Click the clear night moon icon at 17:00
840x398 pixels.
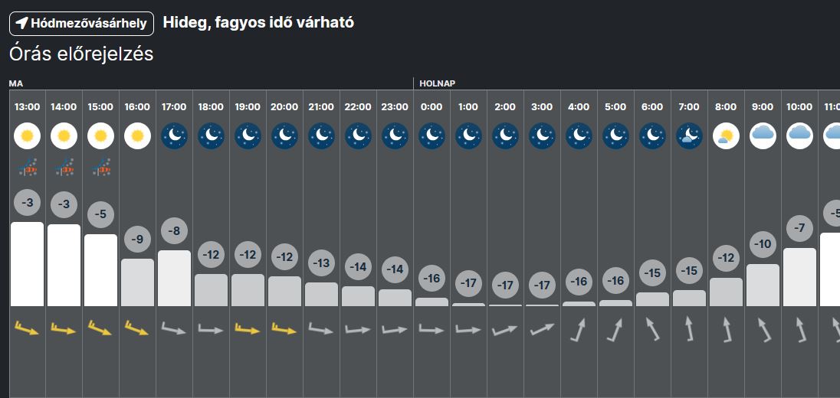click(174, 136)
